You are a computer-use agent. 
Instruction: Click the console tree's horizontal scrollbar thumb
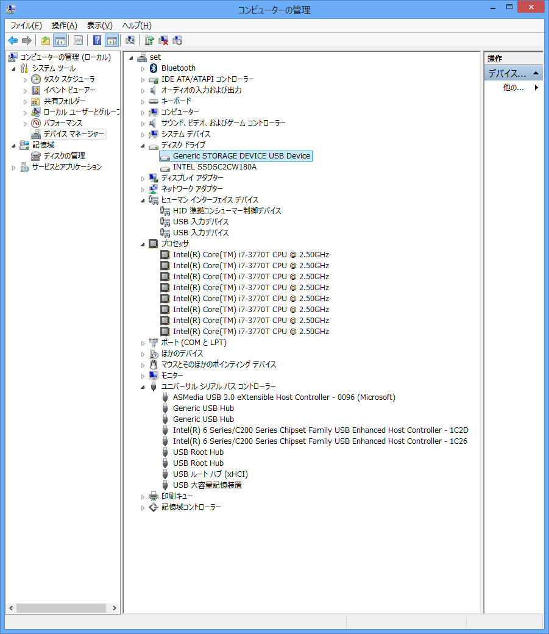(x=61, y=608)
